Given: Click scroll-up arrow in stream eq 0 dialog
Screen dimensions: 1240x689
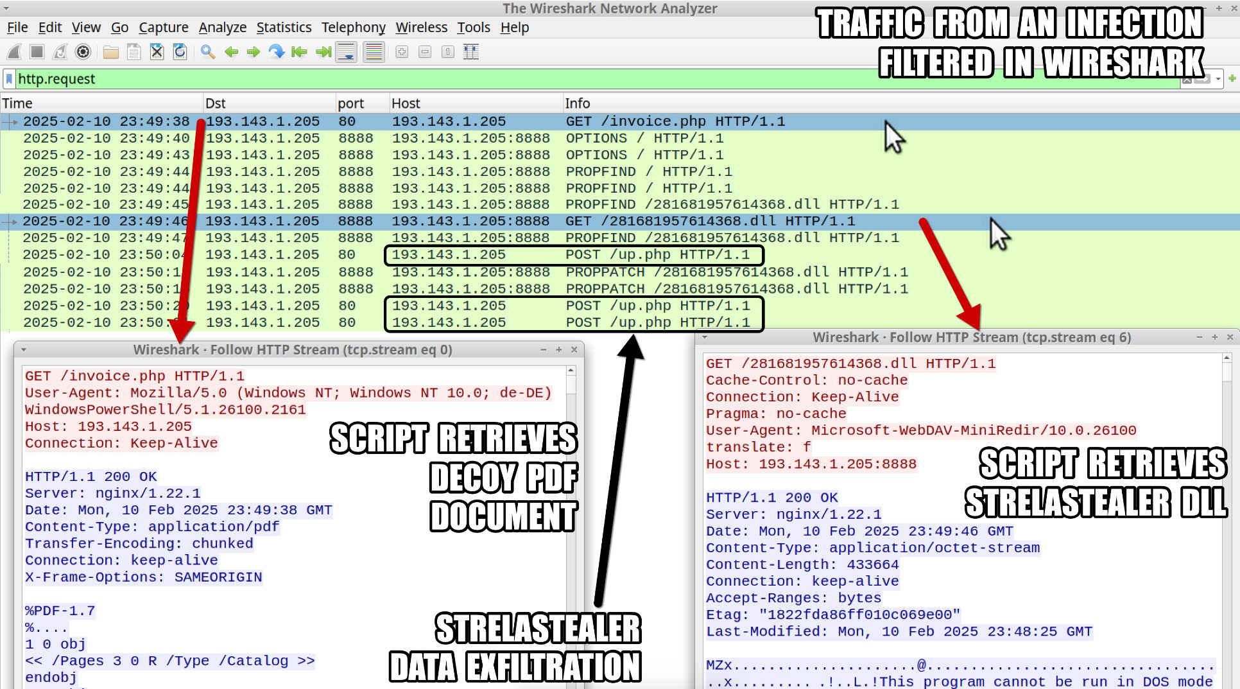Looking at the screenshot, I should (x=571, y=371).
